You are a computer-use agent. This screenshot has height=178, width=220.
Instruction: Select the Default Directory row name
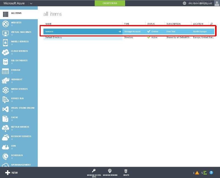[54, 37]
